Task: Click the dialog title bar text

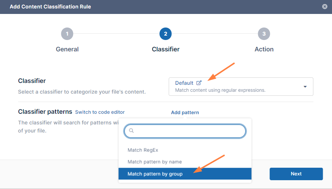Action: [x=50, y=7]
